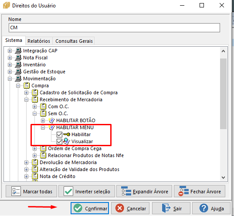Click the tree vertical scrollbar thumb
Screen dimensions: 234x216
pos(223,94)
